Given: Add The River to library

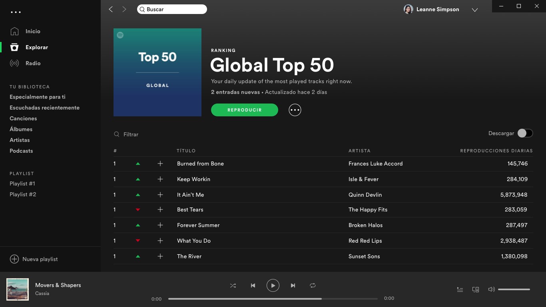Looking at the screenshot, I should 160,256.
